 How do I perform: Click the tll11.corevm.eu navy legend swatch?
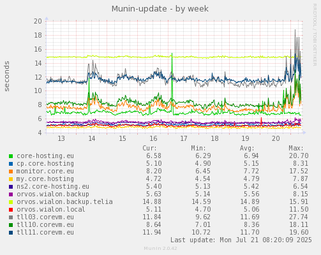coord(11,233)
